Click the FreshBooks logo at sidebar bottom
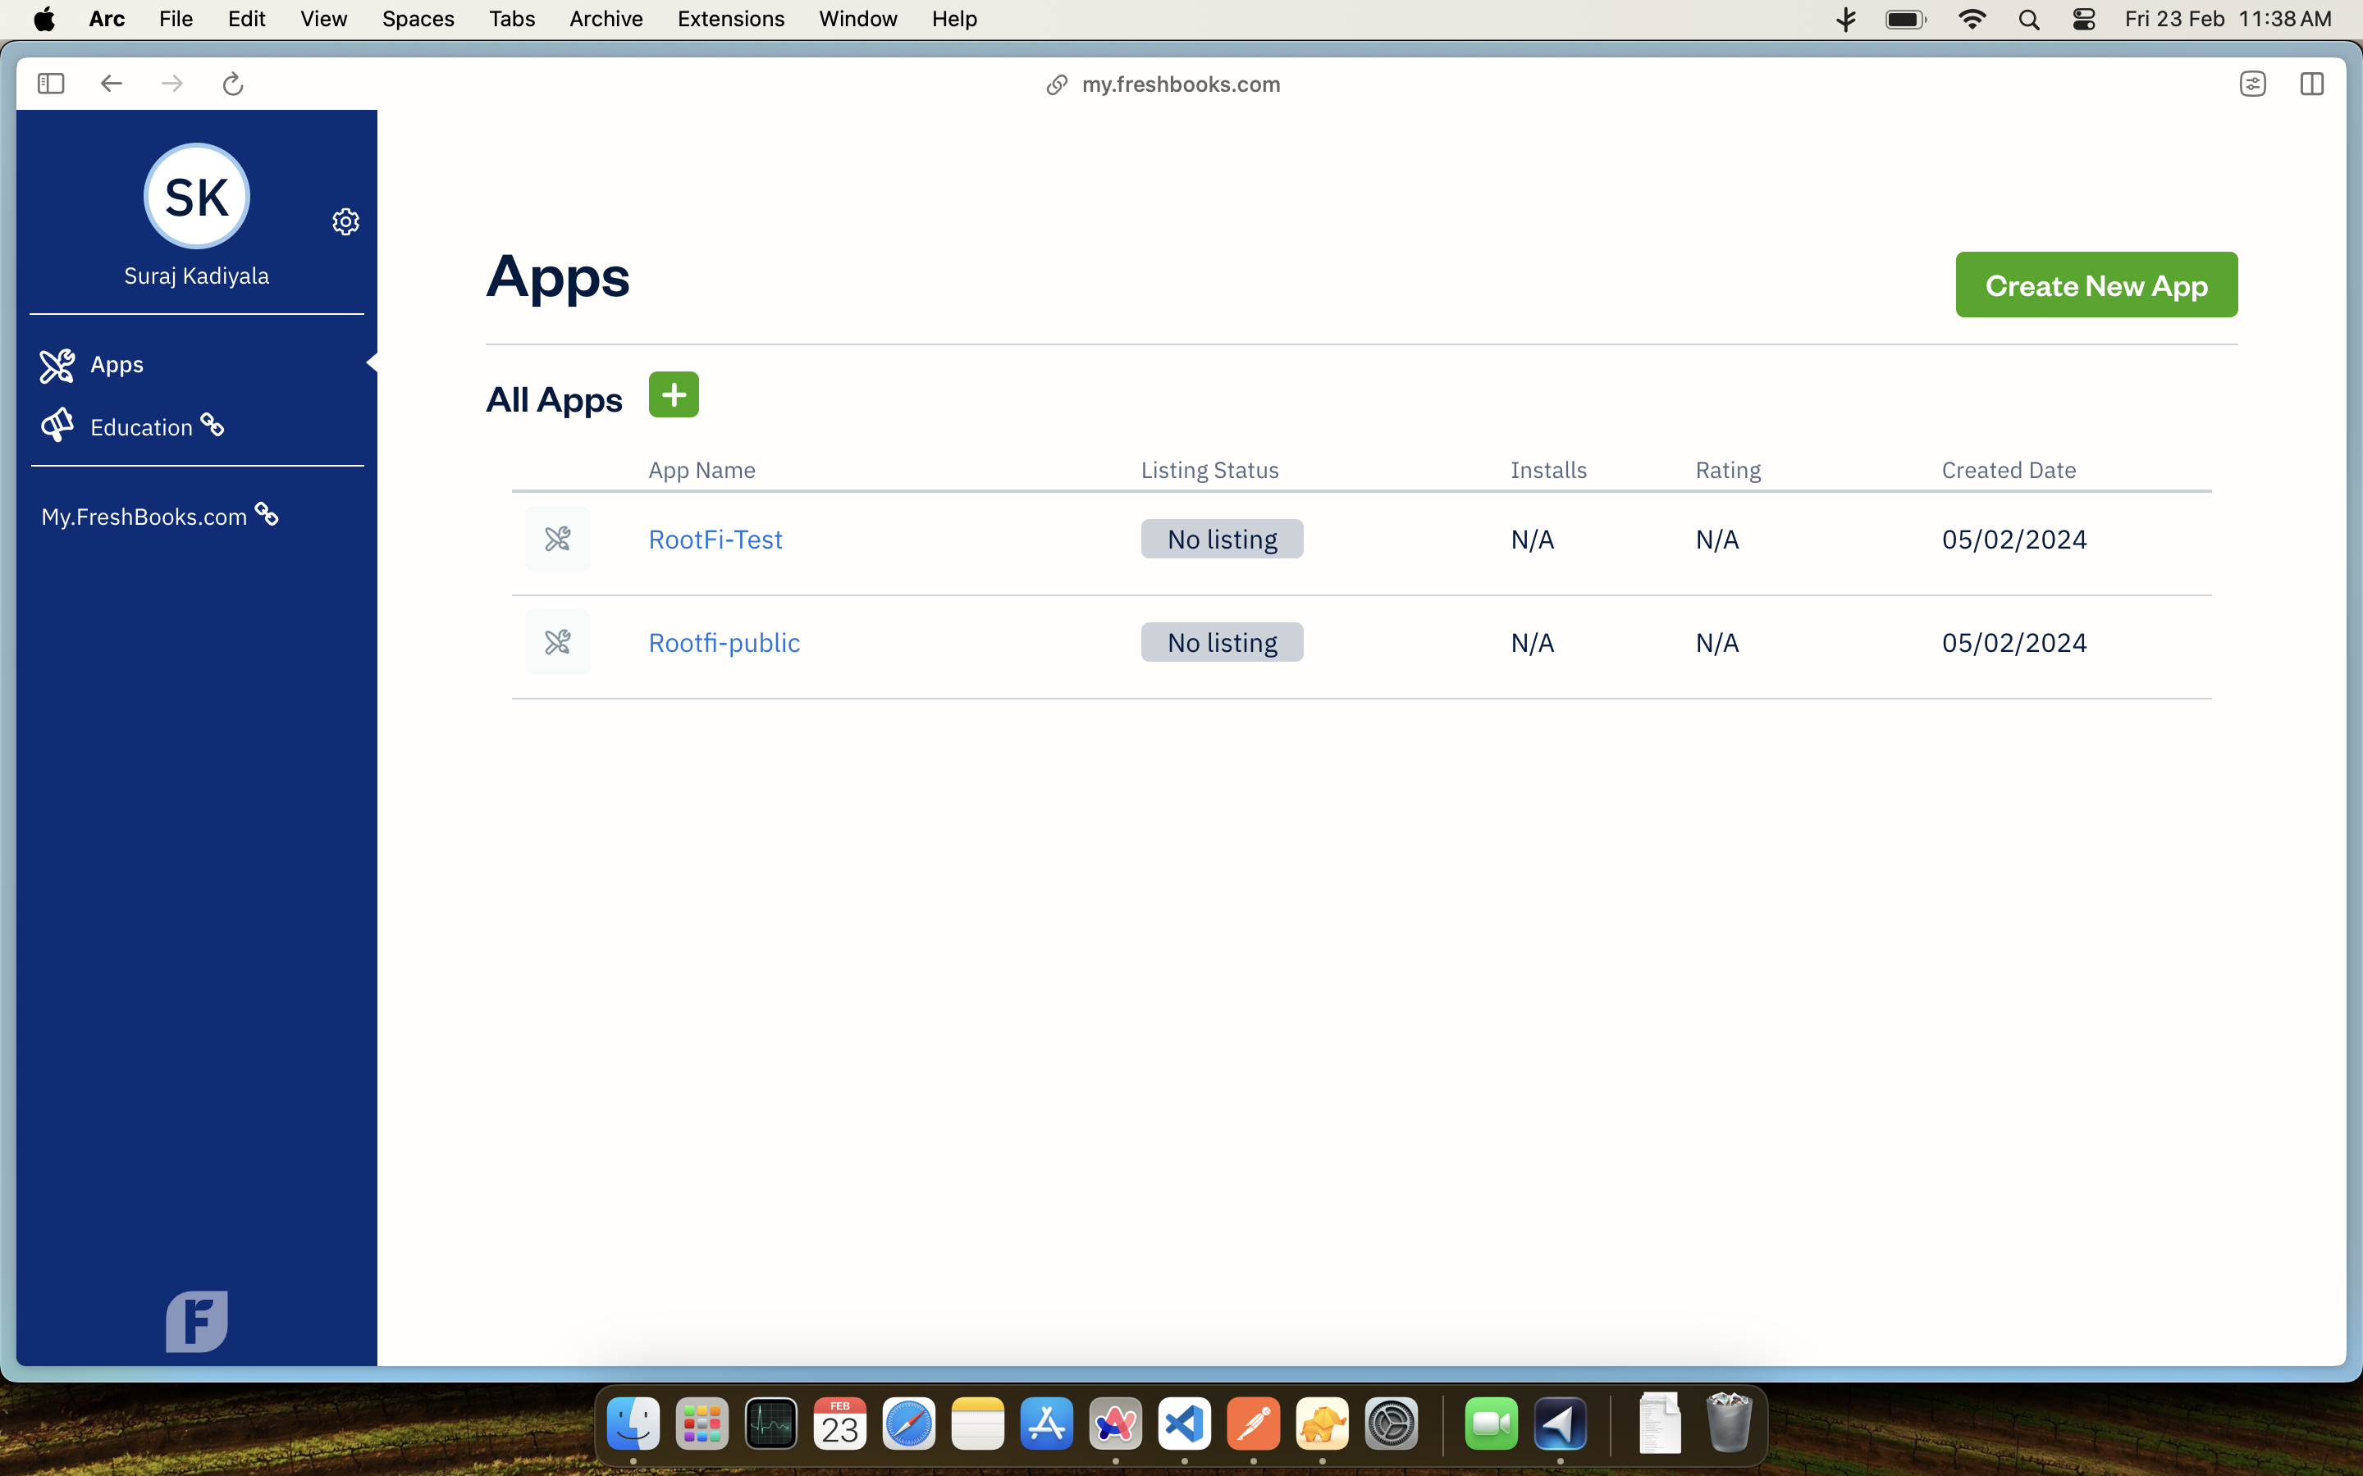 pyautogui.click(x=196, y=1321)
